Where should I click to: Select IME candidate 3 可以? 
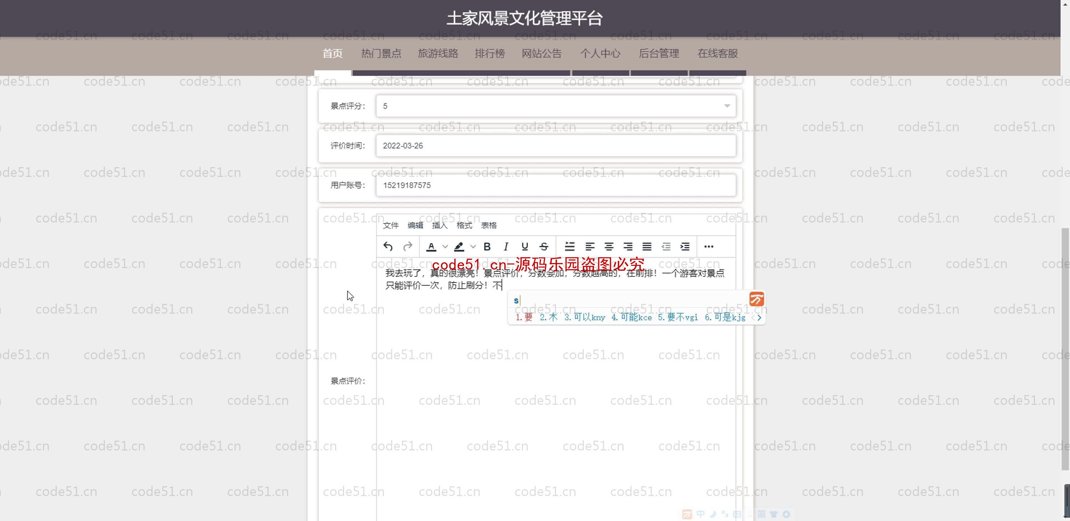click(x=585, y=317)
